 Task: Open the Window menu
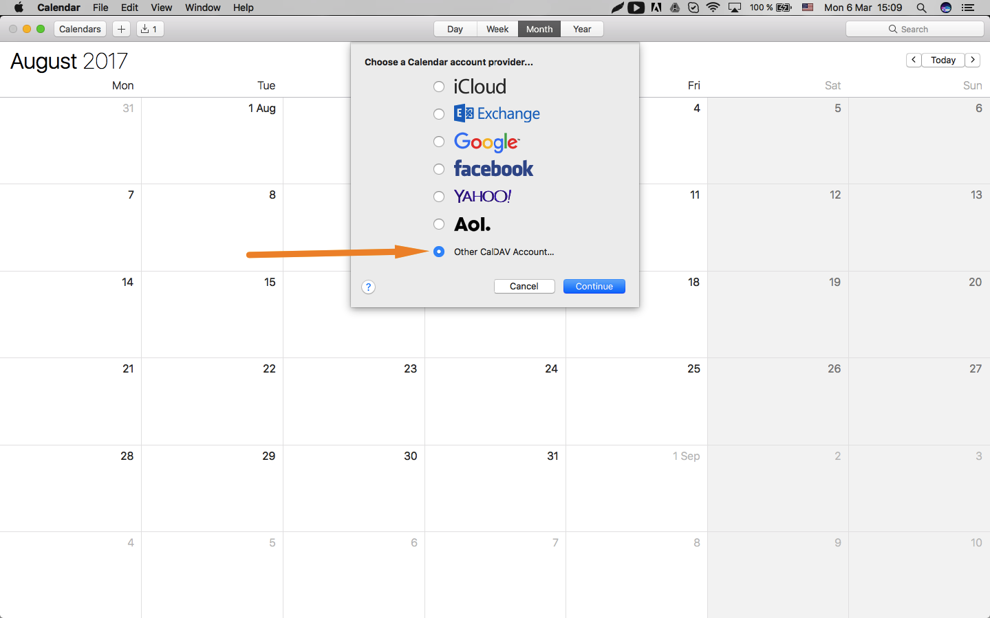pyautogui.click(x=203, y=8)
